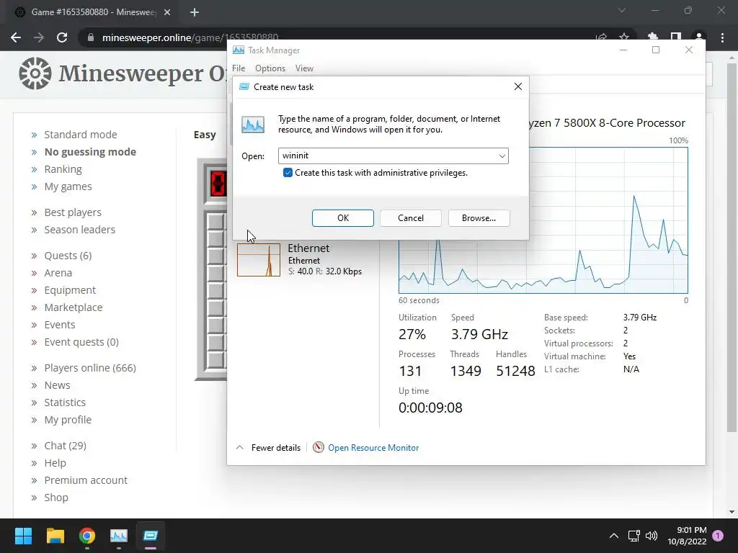Viewport: 738px width, 553px height.
Task: Open My games in sidebar
Action: [68, 186]
